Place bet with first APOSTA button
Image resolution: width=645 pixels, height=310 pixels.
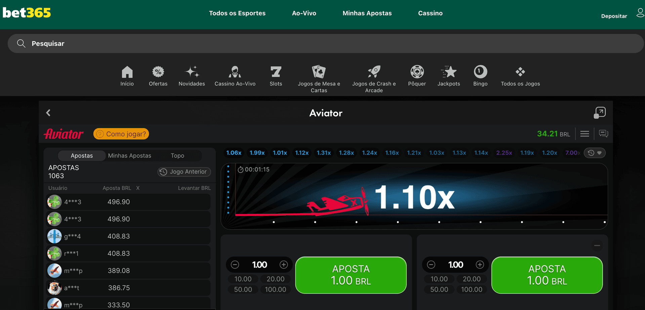pyautogui.click(x=351, y=275)
